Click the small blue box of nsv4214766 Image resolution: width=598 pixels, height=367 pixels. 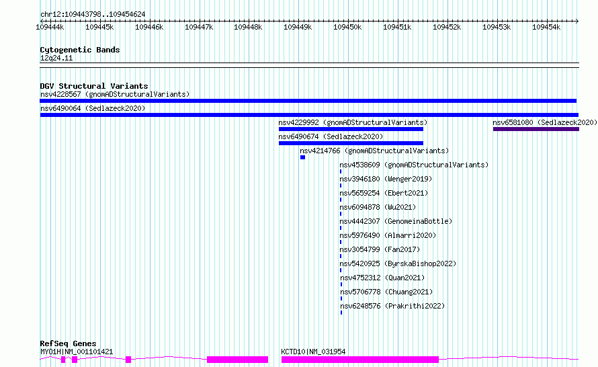(302, 157)
